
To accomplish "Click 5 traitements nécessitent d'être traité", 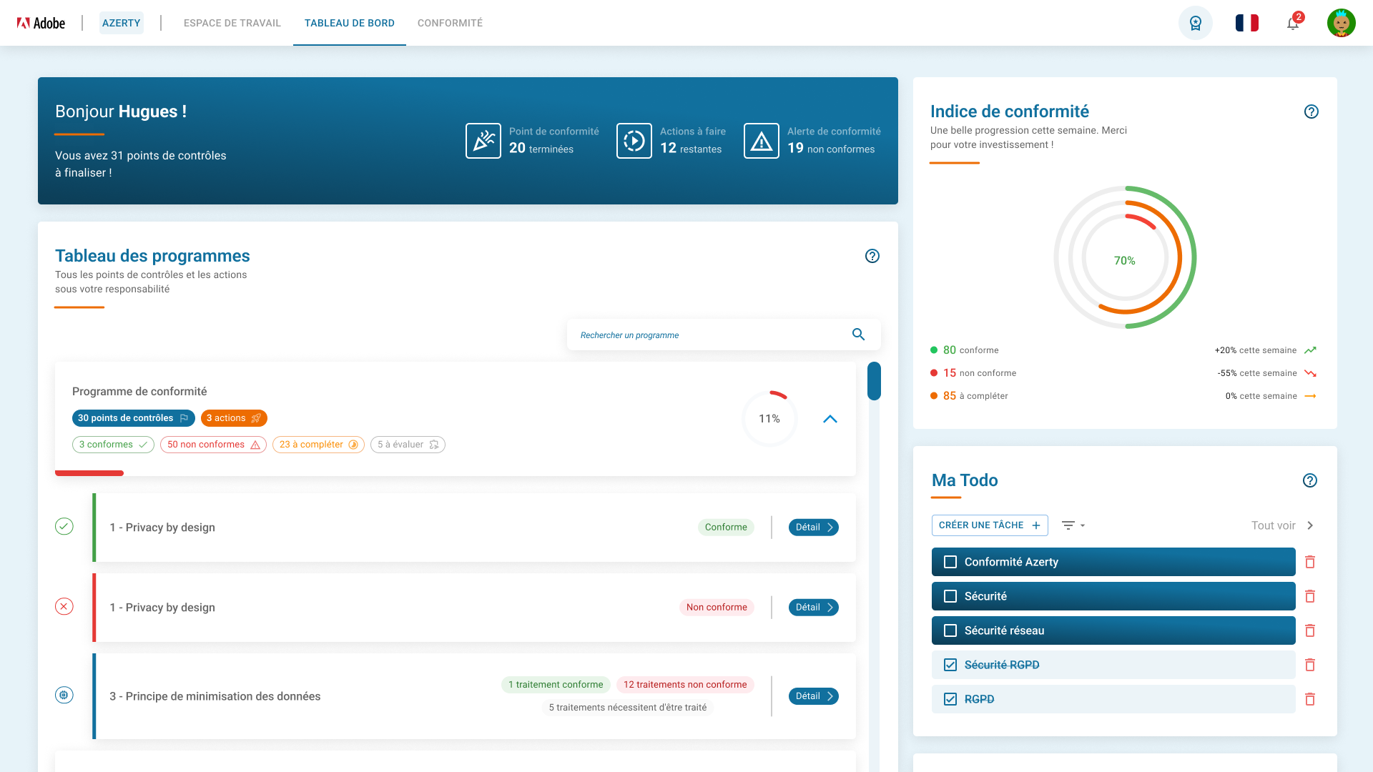I will (x=628, y=708).
